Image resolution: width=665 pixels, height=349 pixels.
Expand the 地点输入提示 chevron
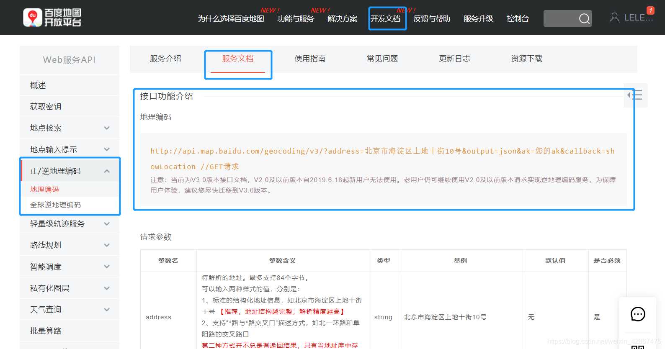(x=107, y=149)
